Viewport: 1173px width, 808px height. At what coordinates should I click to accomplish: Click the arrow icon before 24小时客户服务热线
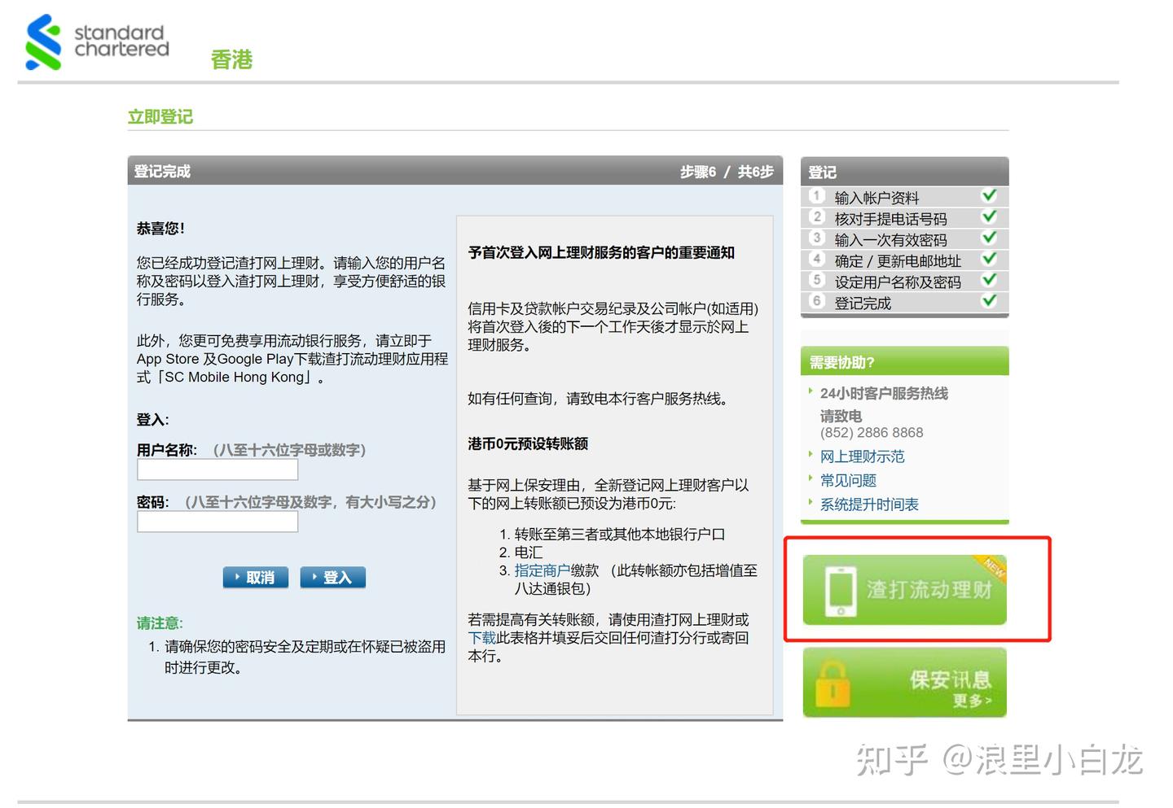811,392
